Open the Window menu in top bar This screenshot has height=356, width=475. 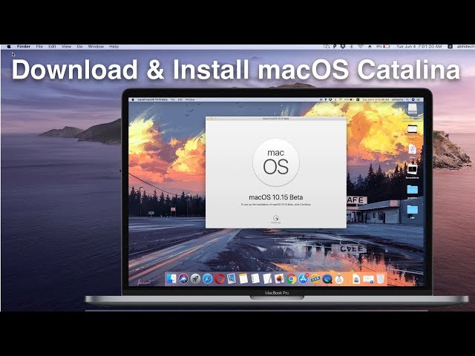pyautogui.click(x=96, y=47)
